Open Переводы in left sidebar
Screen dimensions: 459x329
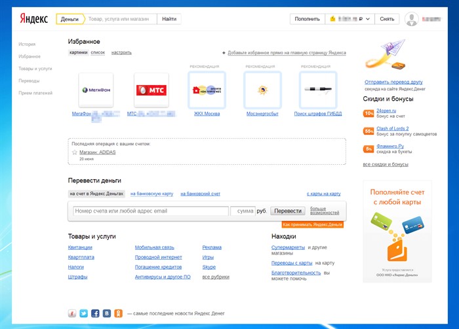pyautogui.click(x=29, y=80)
